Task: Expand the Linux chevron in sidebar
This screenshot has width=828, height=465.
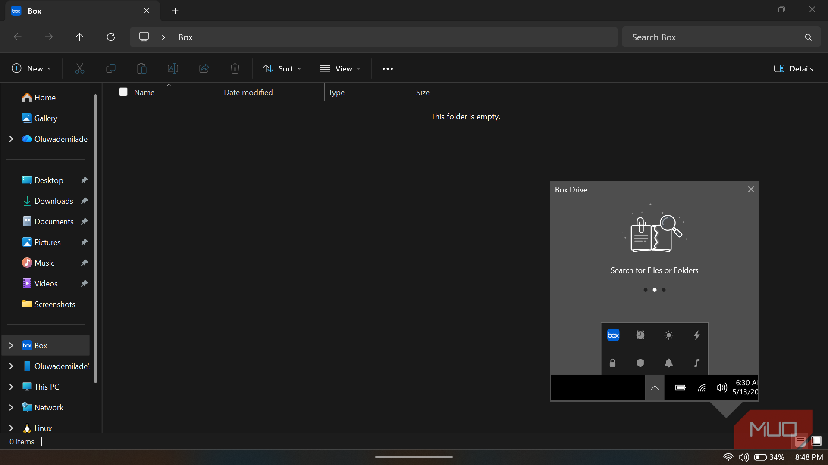Action: tap(11, 428)
